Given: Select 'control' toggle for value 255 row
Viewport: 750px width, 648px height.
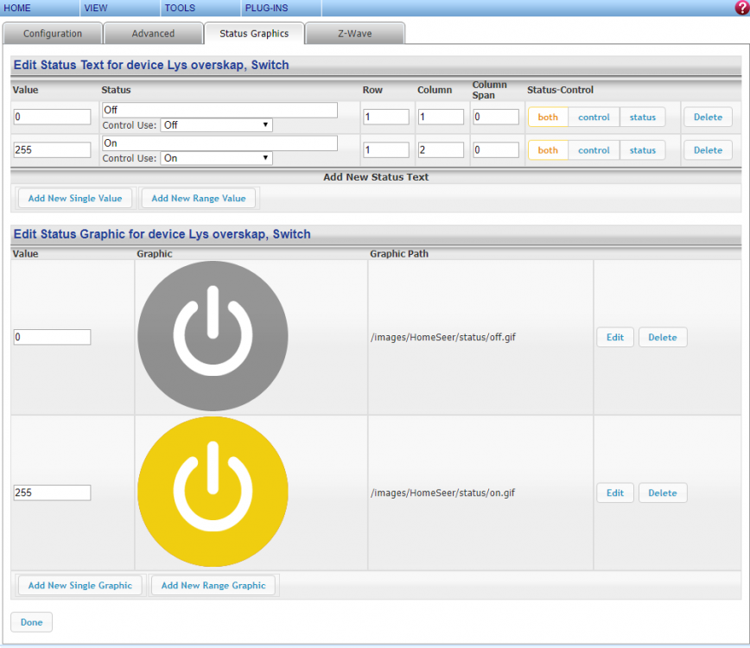Looking at the screenshot, I should (594, 150).
